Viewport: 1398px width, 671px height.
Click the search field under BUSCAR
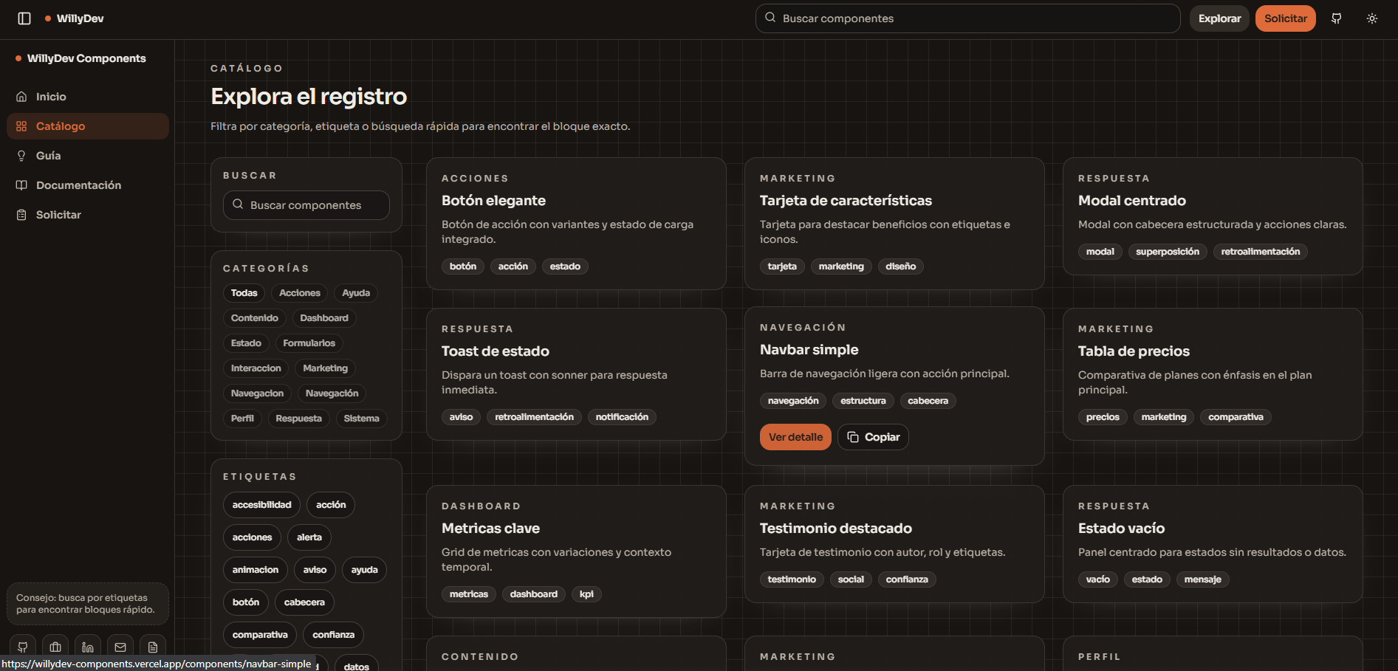(x=306, y=205)
